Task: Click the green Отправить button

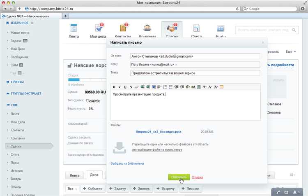Action: (x=179, y=177)
